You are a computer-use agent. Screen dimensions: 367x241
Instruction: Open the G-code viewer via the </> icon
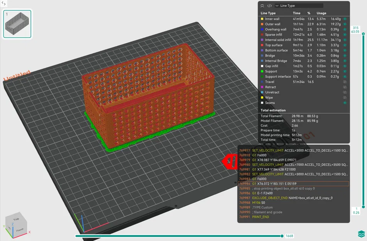pos(269,6)
